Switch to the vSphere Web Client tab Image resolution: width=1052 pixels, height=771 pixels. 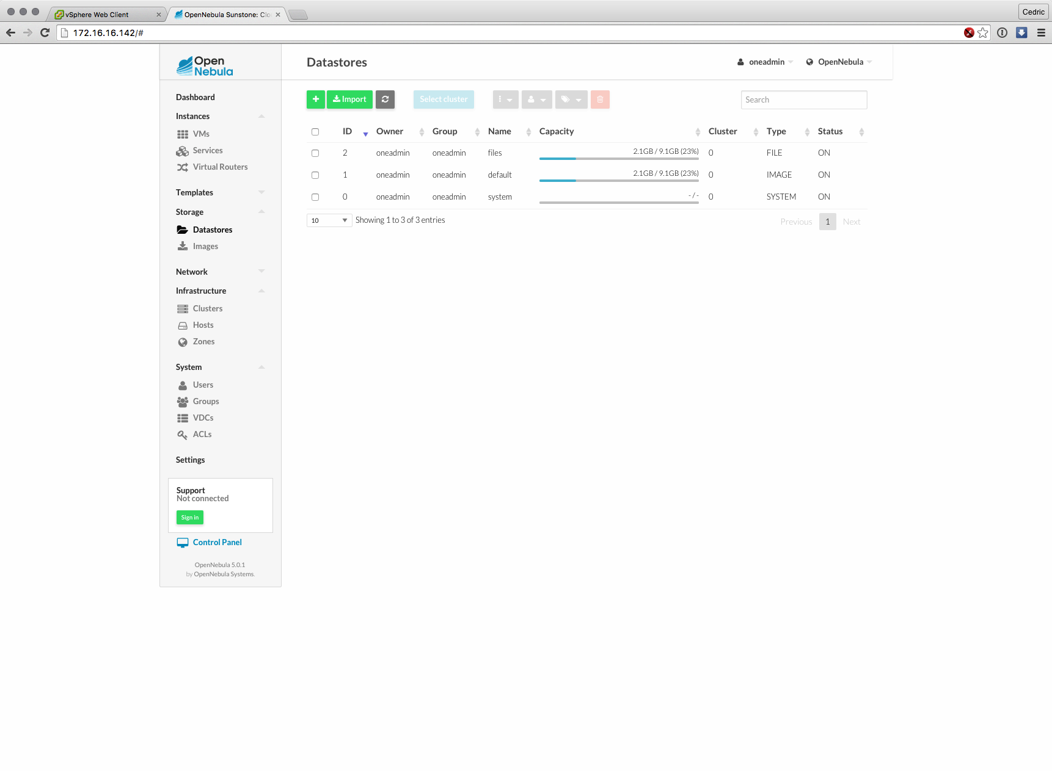click(101, 15)
